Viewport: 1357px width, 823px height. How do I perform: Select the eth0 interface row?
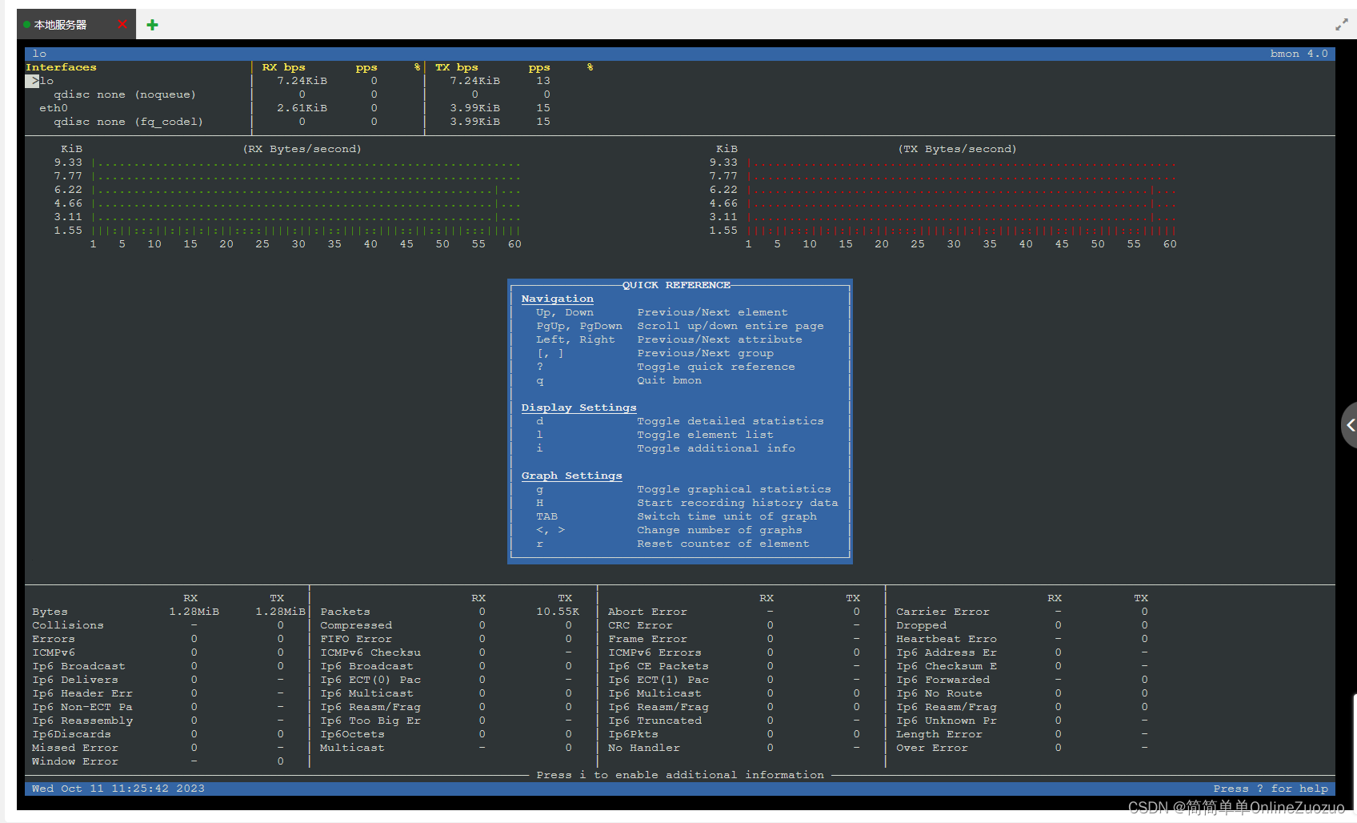(x=296, y=108)
